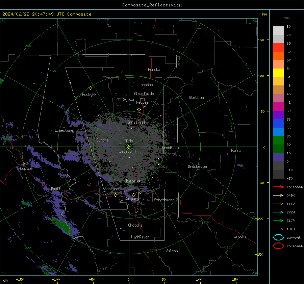Click the white plus marker west of Hanna
Screen dimensions: 304x284
pyautogui.click(x=191, y=136)
